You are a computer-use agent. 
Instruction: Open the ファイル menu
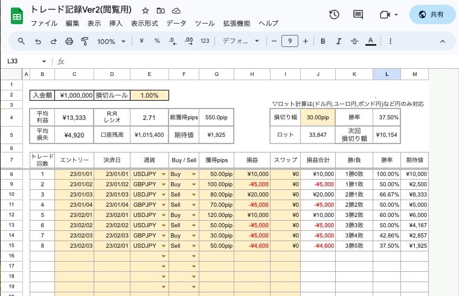(x=44, y=24)
